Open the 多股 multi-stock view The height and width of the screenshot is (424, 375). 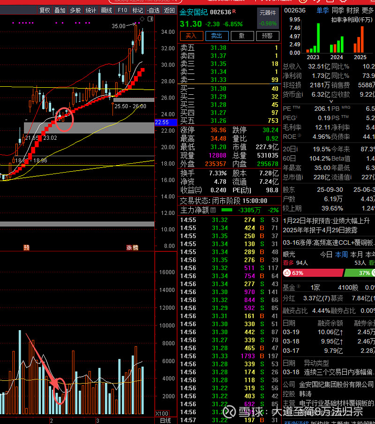pyautogui.click(x=75, y=10)
